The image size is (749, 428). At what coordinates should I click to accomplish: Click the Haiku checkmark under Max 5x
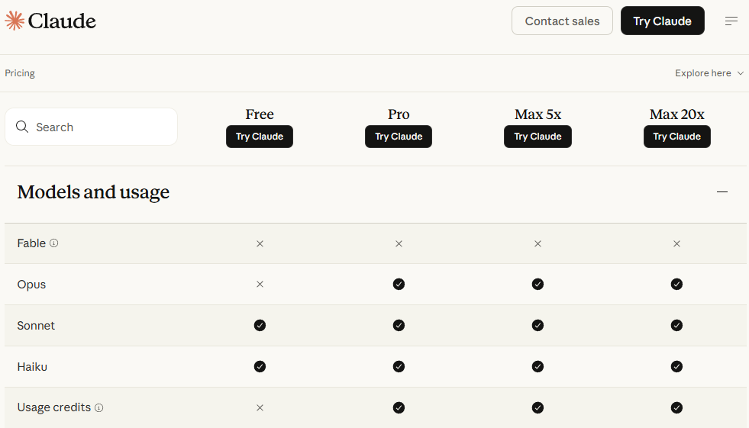(x=538, y=366)
